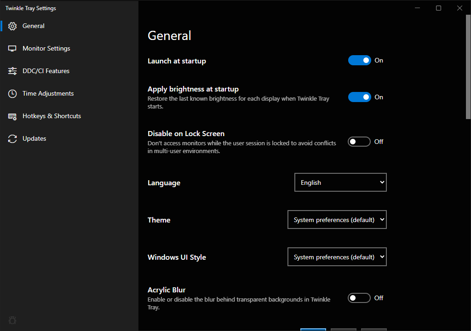Click the keyboard icon for Hotkeys & Shortcuts
Viewport: 471px width, 331px height.
pyautogui.click(x=12, y=116)
